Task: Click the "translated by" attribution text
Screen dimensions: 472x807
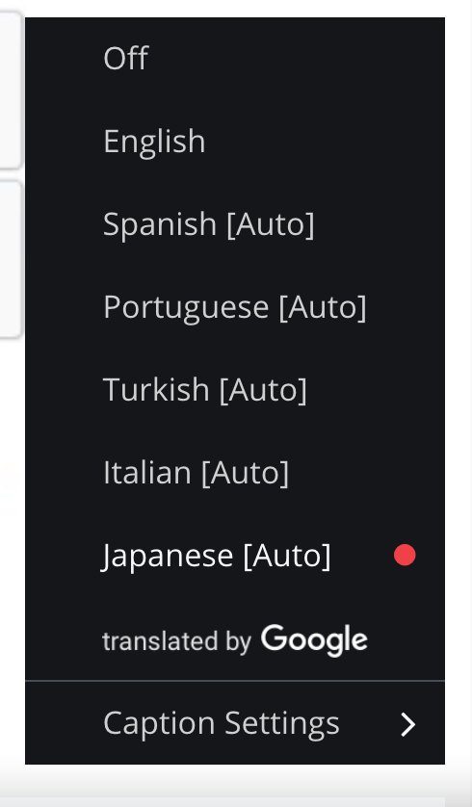Action: tap(176, 641)
